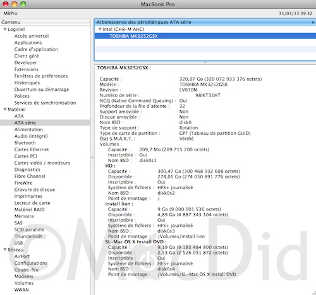Open Applications in sidebar
This screenshot has height=295, width=316.
(28, 43)
